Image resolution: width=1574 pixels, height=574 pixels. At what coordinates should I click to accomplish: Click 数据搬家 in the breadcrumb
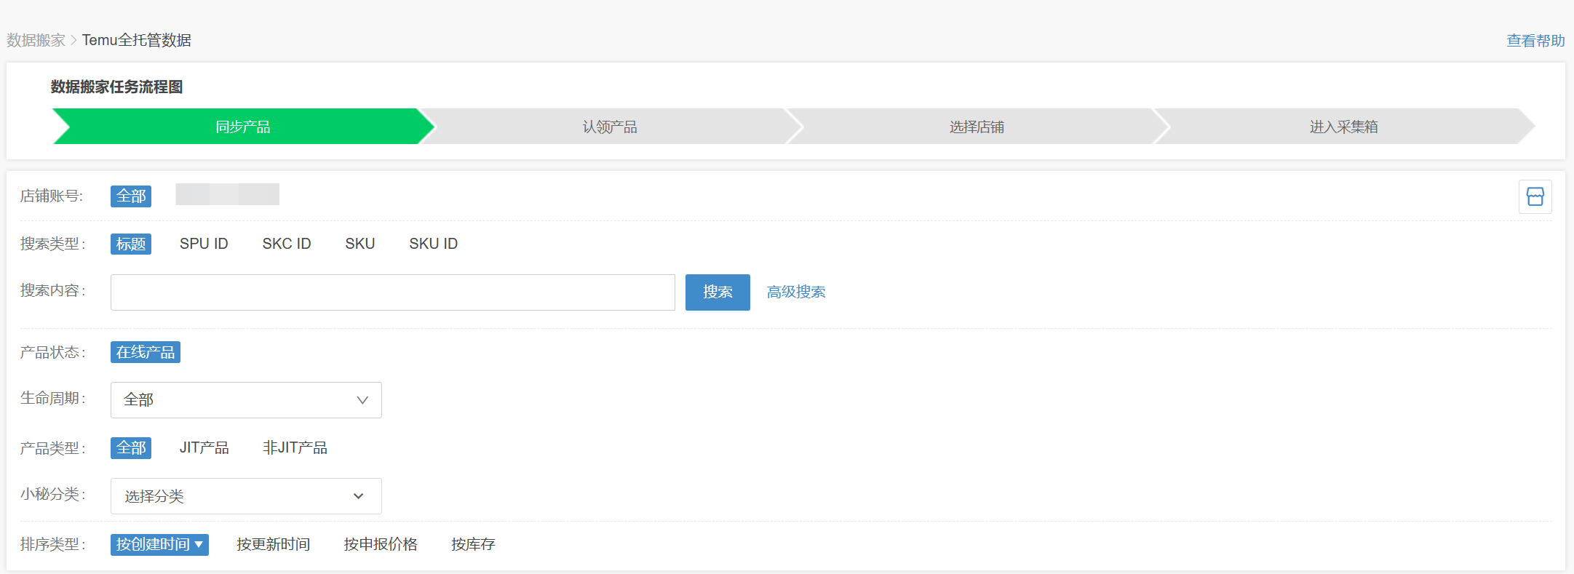tap(36, 40)
